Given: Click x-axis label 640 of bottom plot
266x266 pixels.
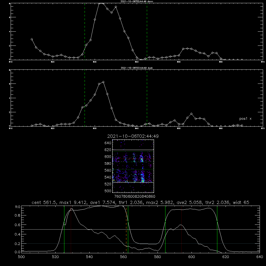Looking at the screenshot, I should point(260,257).
